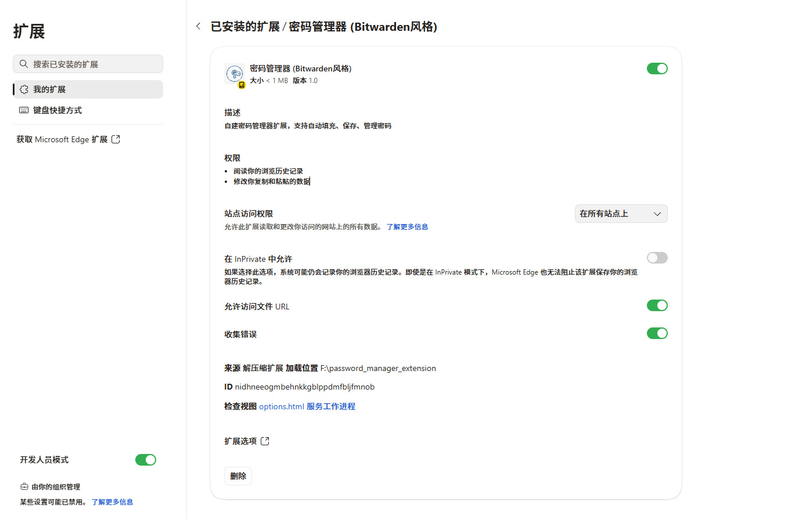The width and height of the screenshot is (788, 519).
Task: Click the 删除 button
Action: [238, 476]
